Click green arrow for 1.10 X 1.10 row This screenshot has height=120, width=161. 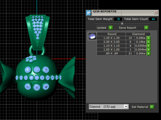[x=149, y=46]
